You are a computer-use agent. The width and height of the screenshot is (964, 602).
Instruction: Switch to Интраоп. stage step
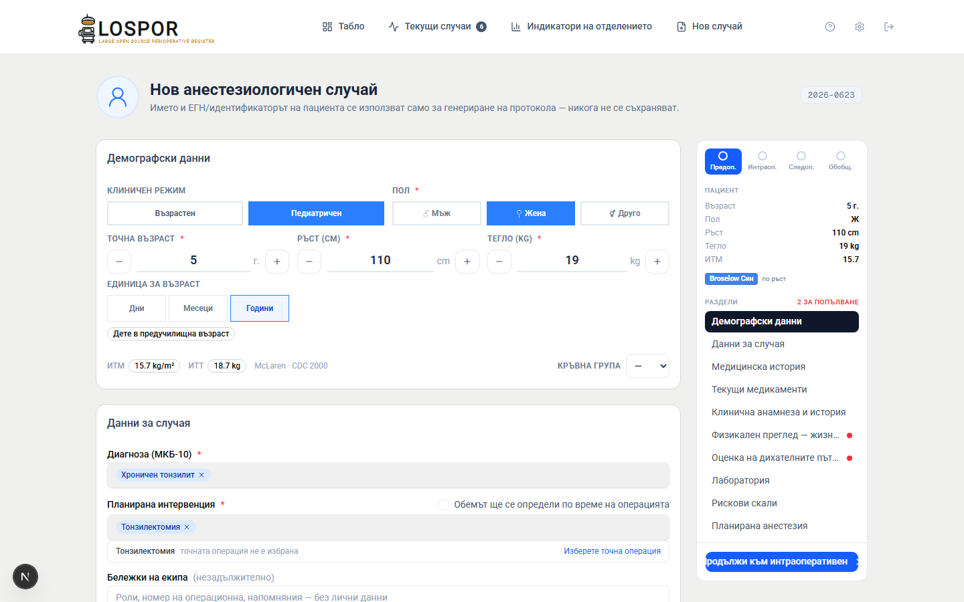point(762,161)
